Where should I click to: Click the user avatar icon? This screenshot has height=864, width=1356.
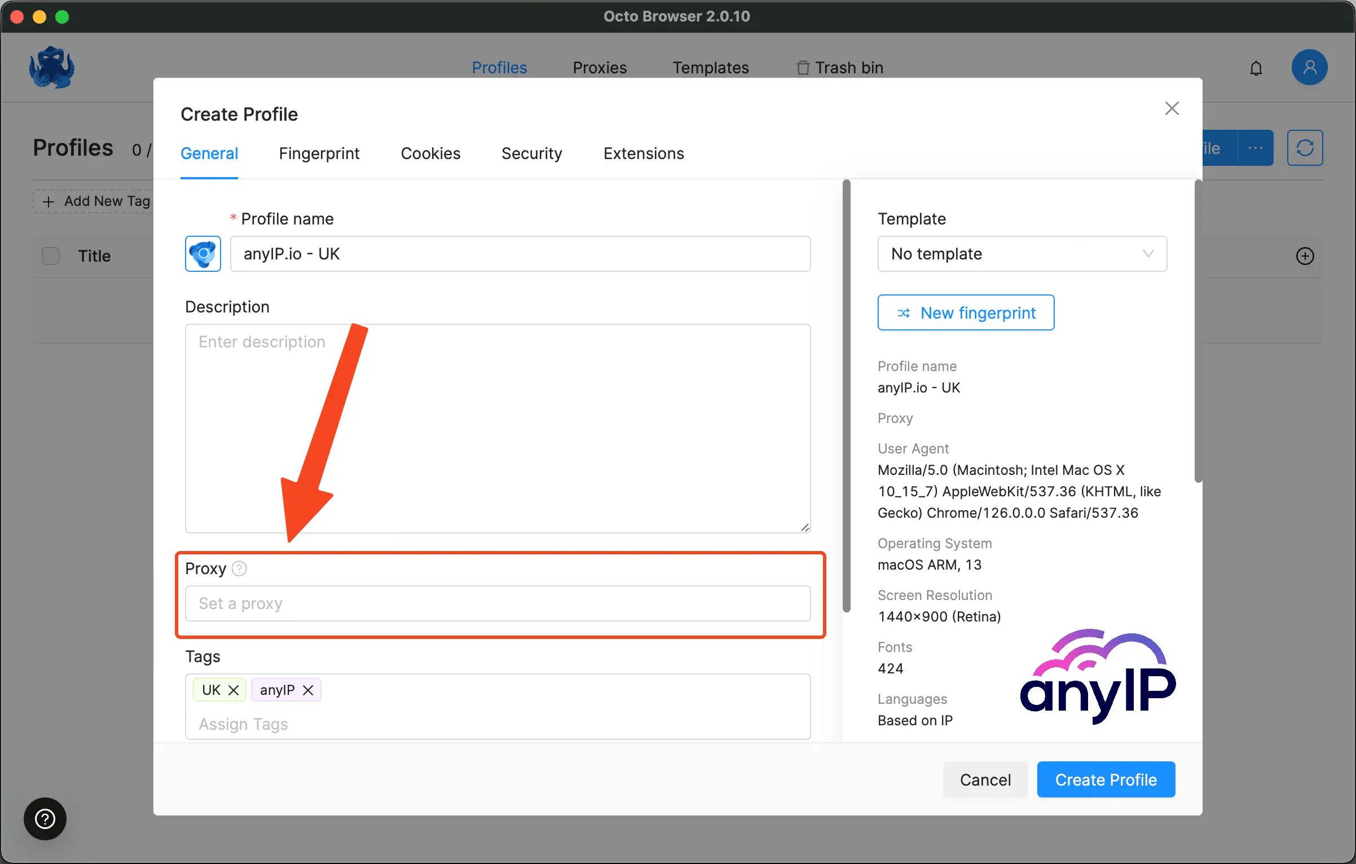point(1309,67)
